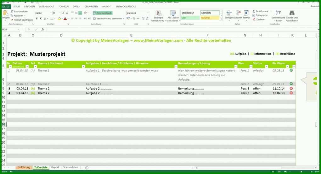Decrease font size with smaller A icon
The height and width of the screenshot is (174, 321).
67,13
